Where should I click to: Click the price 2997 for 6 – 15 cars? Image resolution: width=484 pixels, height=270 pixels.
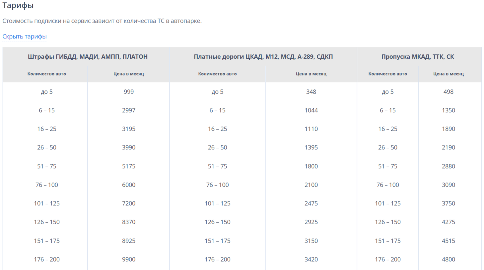pyautogui.click(x=129, y=110)
